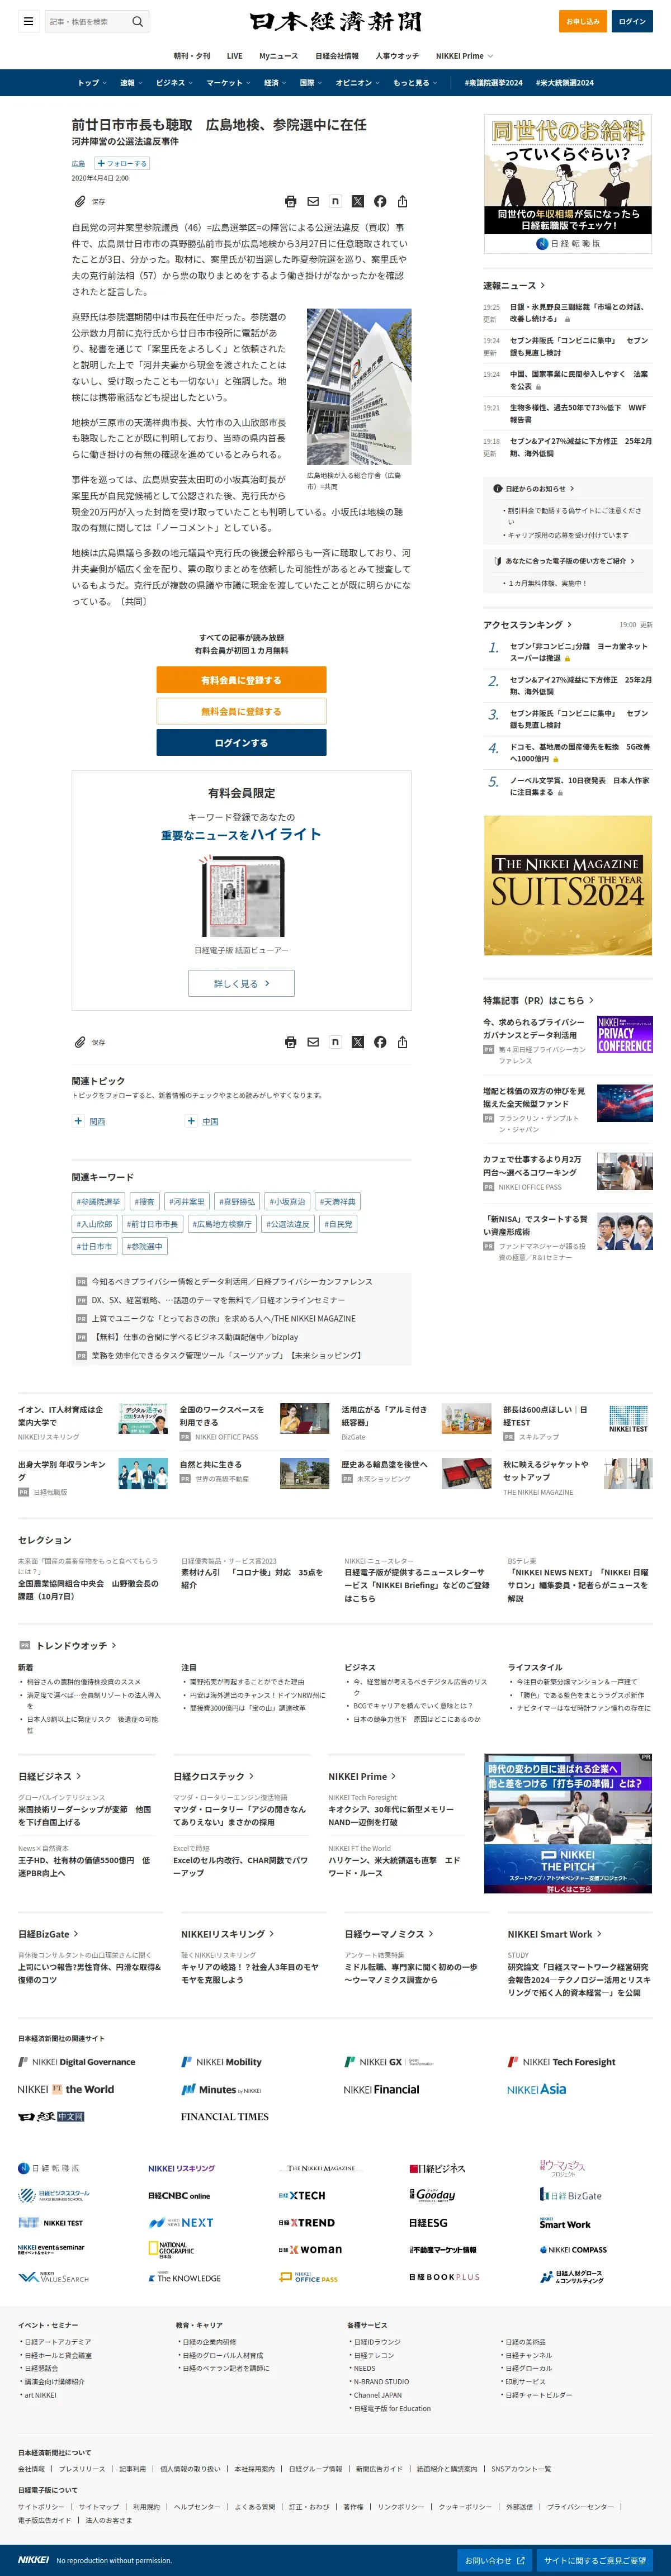Image resolution: width=671 pixels, height=2576 pixels.
Task: Open the 速報ニュース section heading
Action: click(513, 286)
